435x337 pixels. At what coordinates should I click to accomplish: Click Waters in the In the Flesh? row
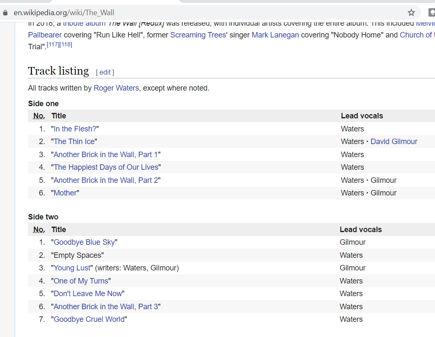click(x=352, y=129)
